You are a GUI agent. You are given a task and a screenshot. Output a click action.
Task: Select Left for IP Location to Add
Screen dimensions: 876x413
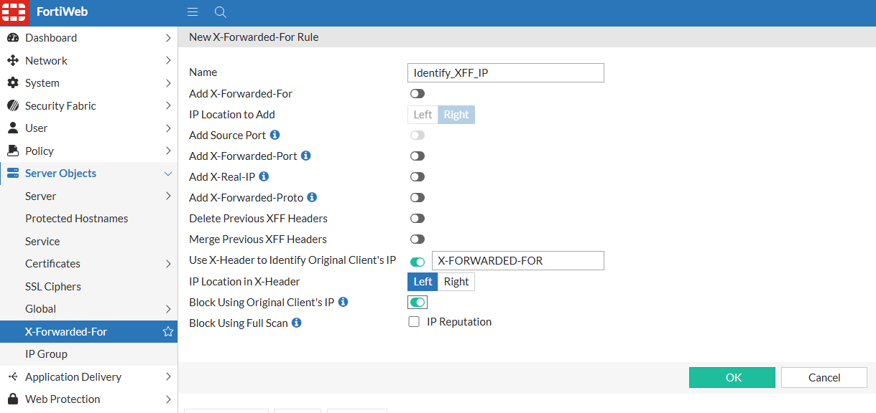pyautogui.click(x=423, y=115)
